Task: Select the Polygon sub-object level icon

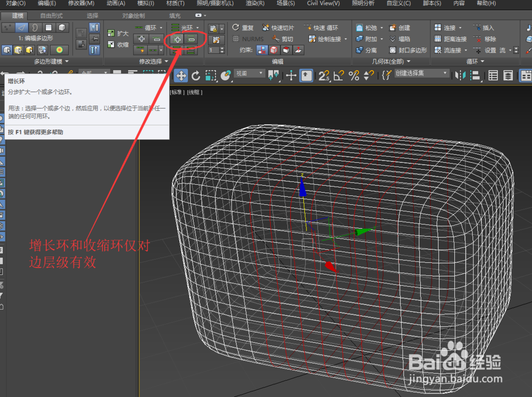Action: [48, 28]
